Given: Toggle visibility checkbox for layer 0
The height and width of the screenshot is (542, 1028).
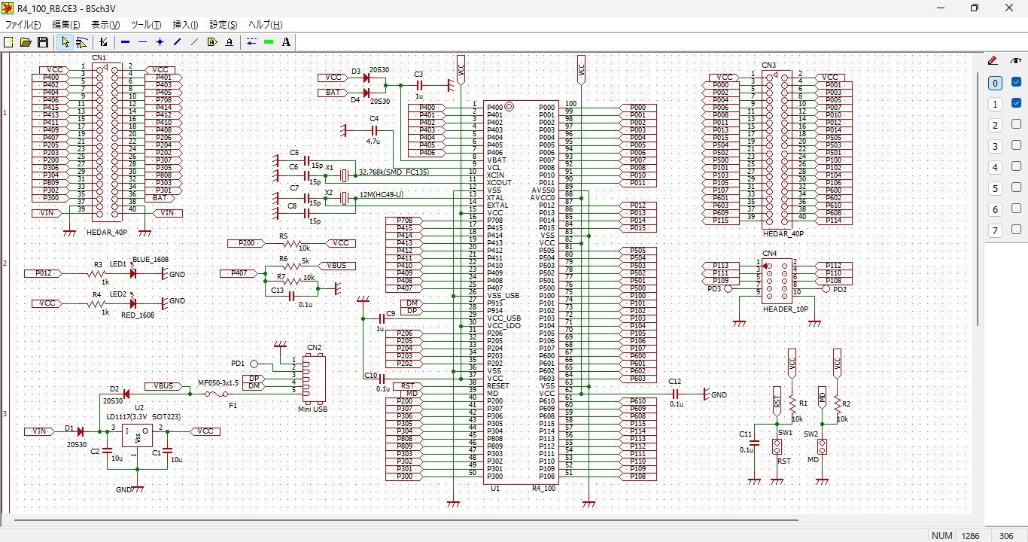Looking at the screenshot, I should [x=1016, y=83].
